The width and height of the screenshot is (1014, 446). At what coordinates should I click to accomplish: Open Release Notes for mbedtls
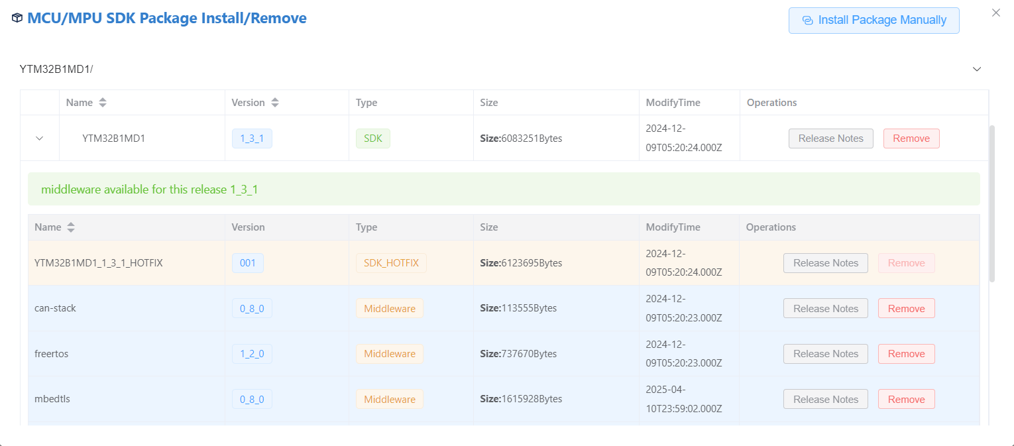click(x=825, y=399)
